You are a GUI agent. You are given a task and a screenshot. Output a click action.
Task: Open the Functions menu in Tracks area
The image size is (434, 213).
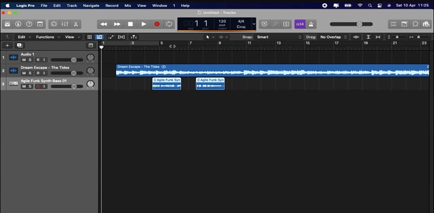coord(48,37)
